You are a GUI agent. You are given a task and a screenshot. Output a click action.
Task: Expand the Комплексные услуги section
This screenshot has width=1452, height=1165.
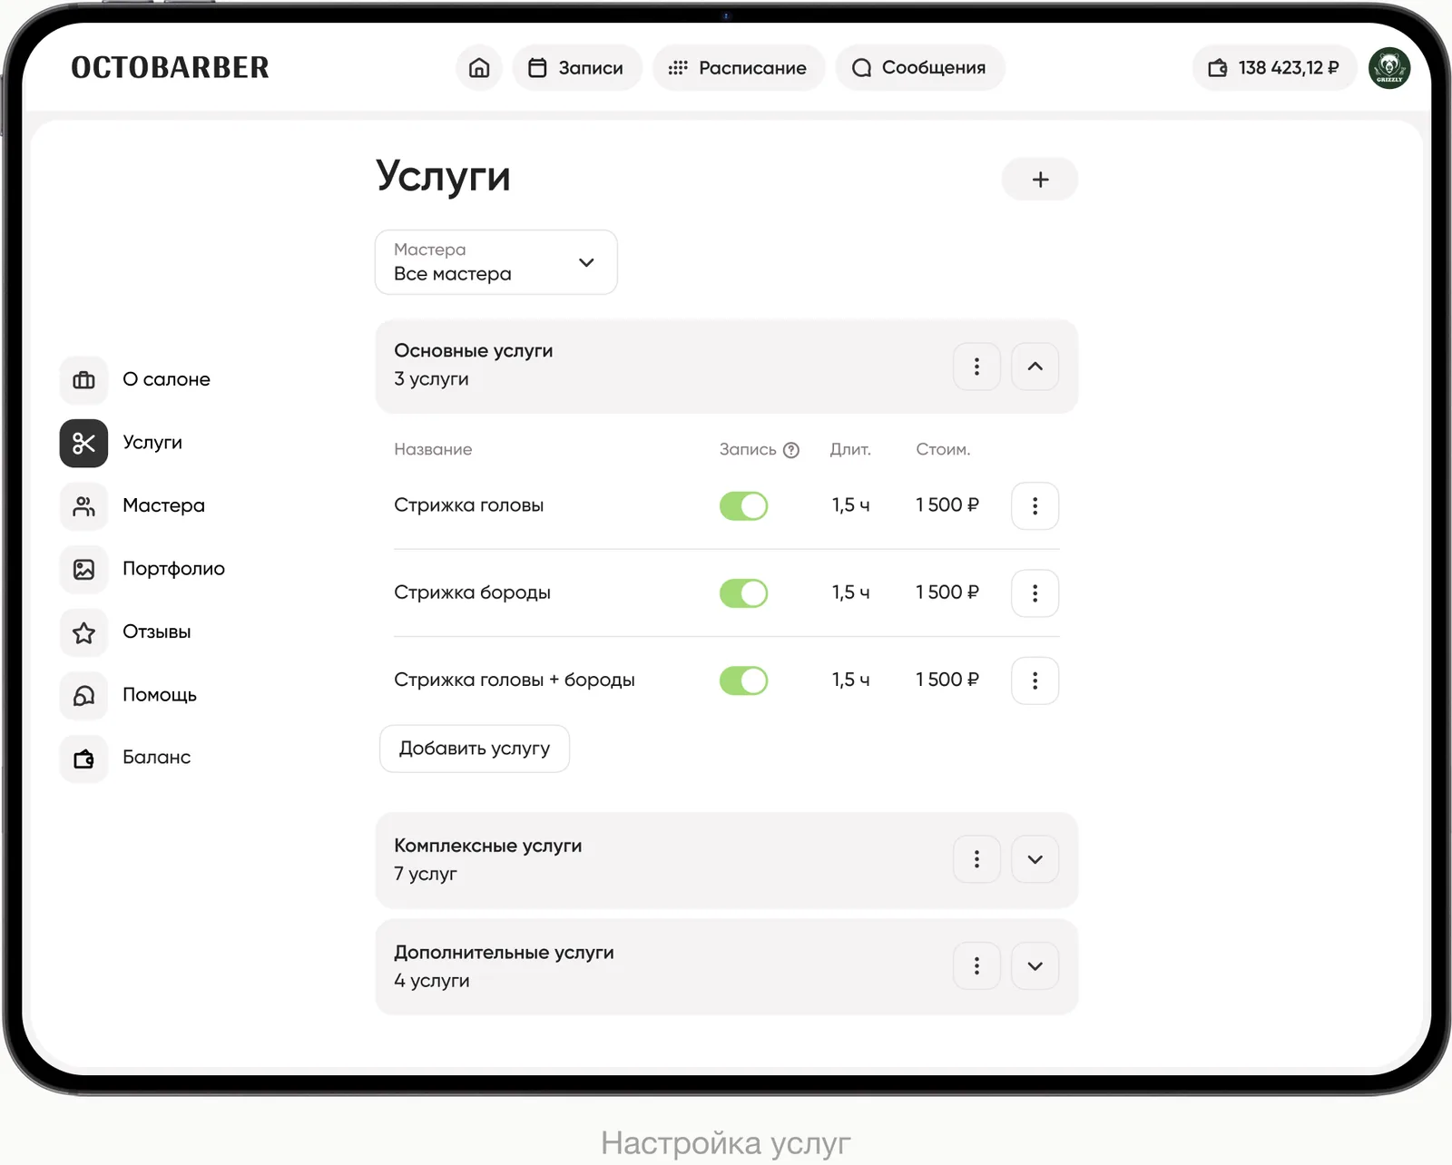click(1035, 859)
